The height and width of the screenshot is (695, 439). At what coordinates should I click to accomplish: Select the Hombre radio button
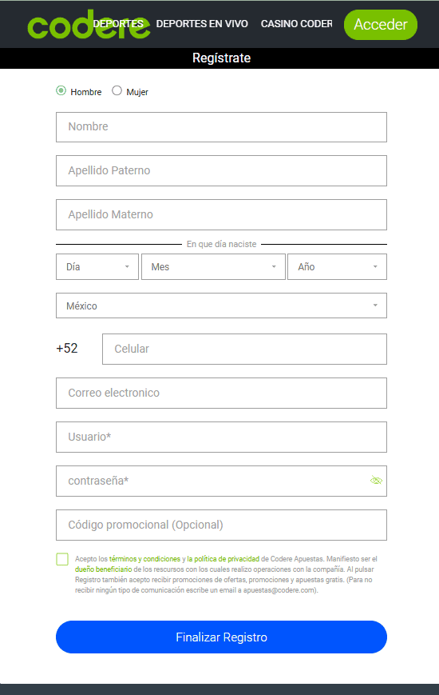(x=61, y=91)
